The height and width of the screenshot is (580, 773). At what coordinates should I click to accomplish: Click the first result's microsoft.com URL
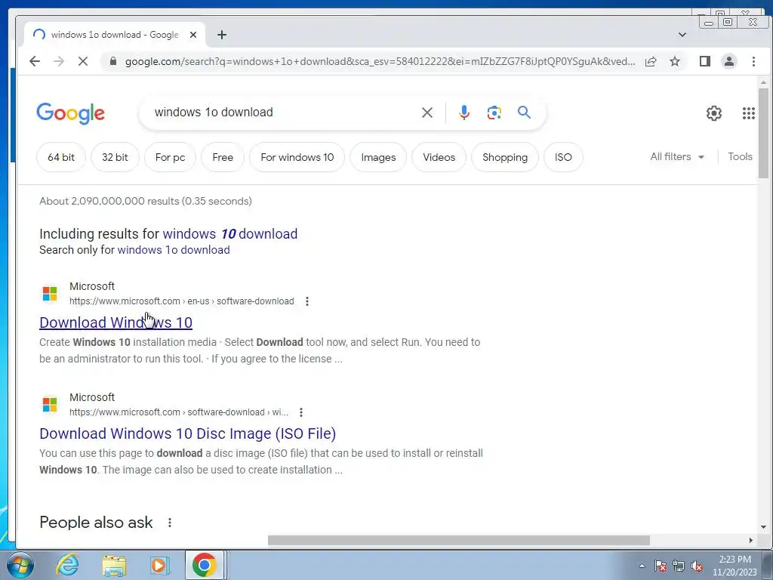[181, 301]
